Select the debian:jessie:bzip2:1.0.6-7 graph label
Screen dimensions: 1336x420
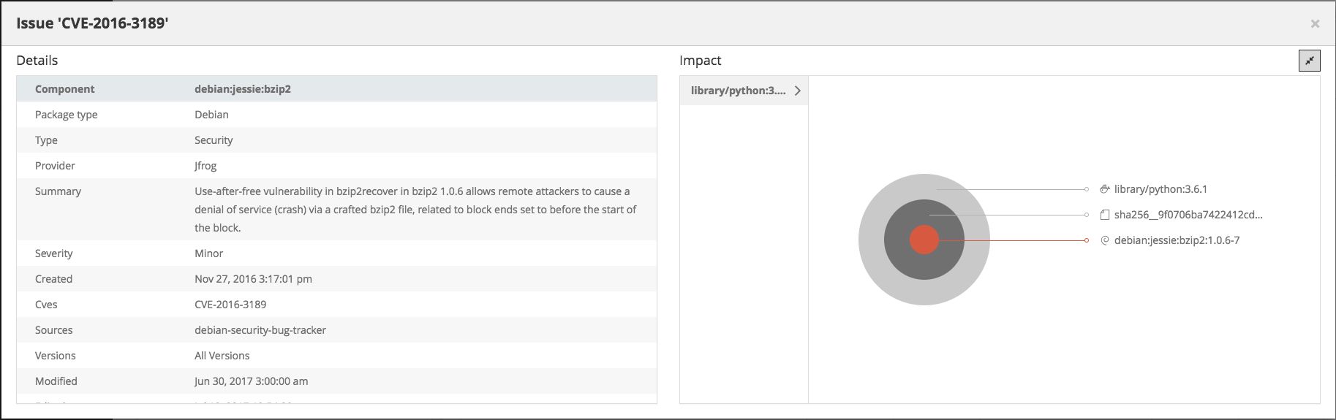1177,240
